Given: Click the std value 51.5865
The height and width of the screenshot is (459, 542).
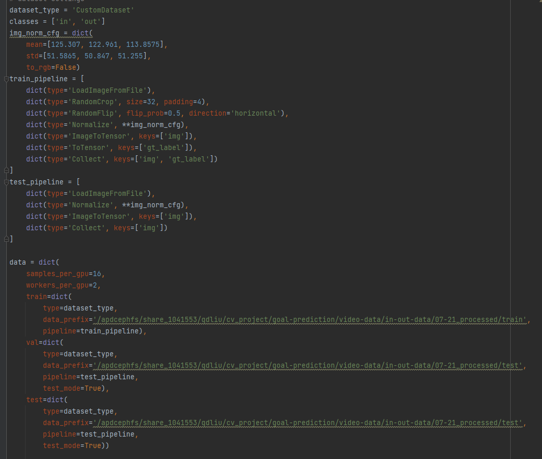Looking at the screenshot, I should 61,56.
